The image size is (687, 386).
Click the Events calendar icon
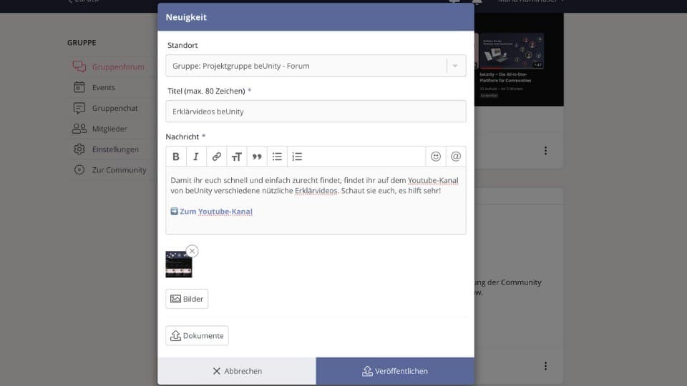tap(79, 87)
